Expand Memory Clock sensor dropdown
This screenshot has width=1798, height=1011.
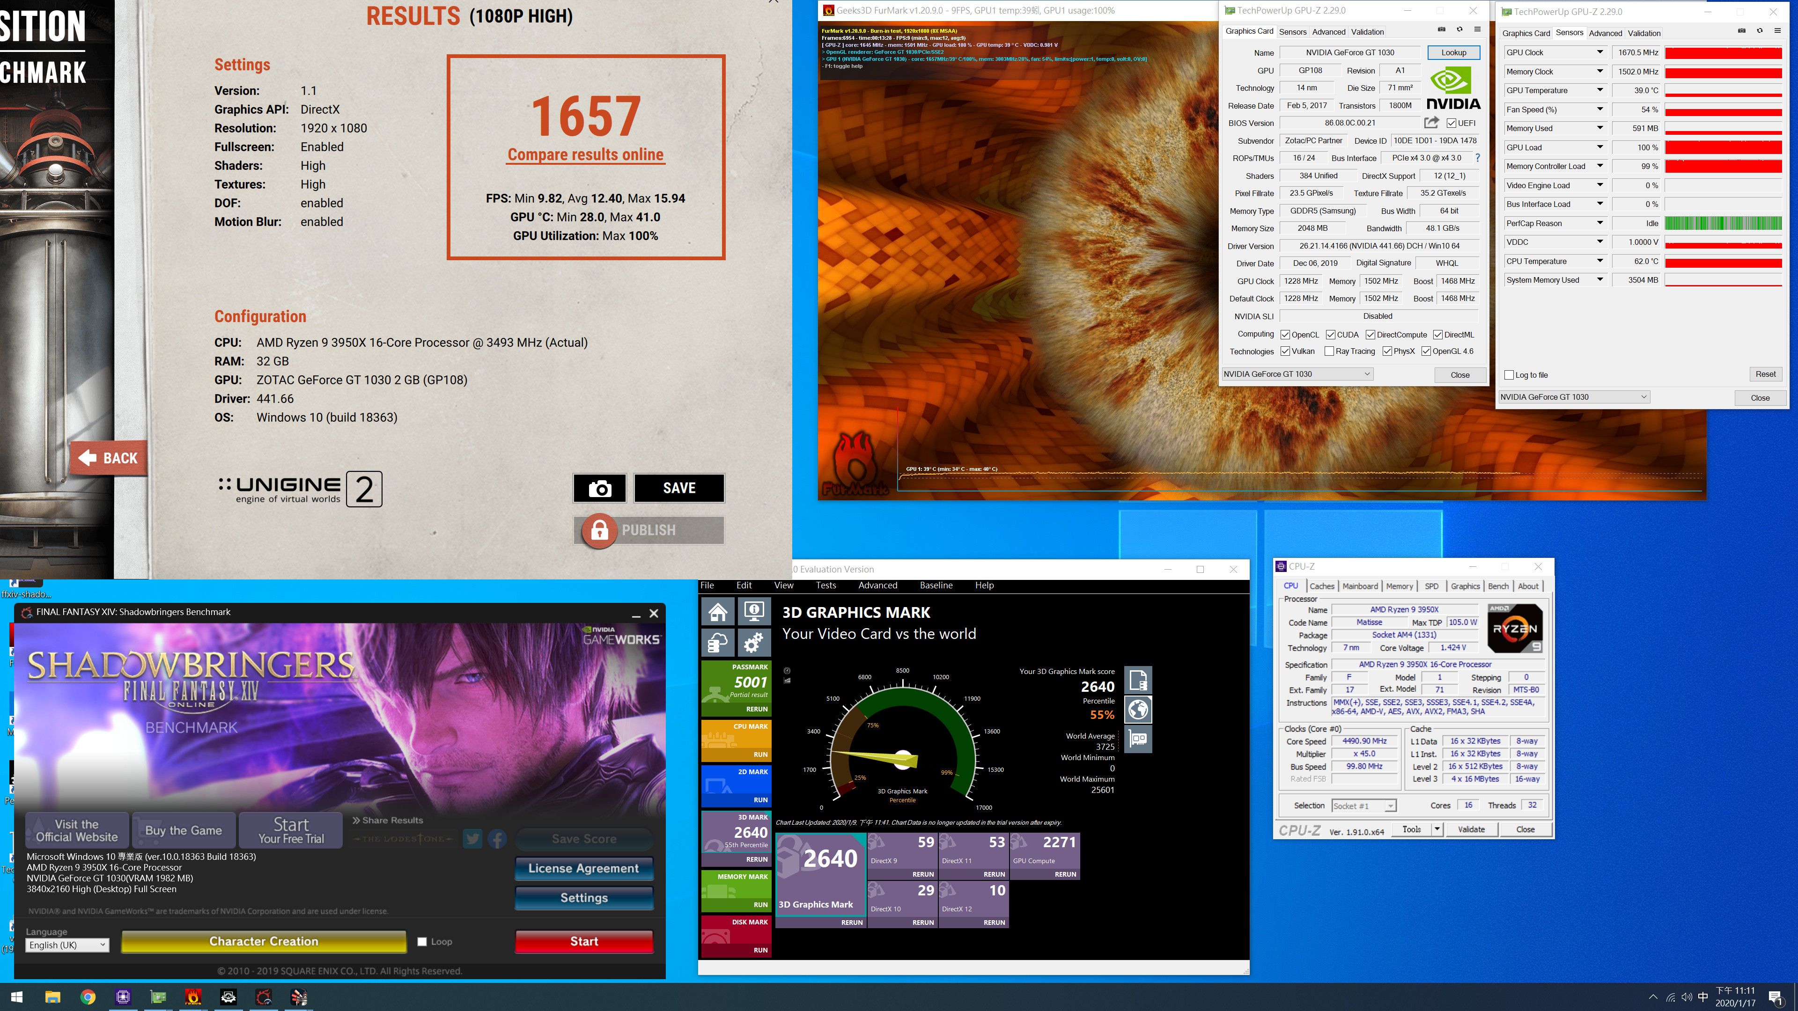[1600, 72]
